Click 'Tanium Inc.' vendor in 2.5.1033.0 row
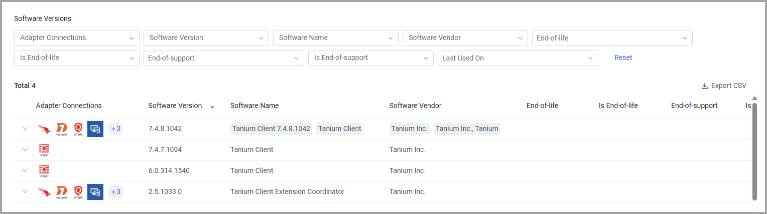 408,191
